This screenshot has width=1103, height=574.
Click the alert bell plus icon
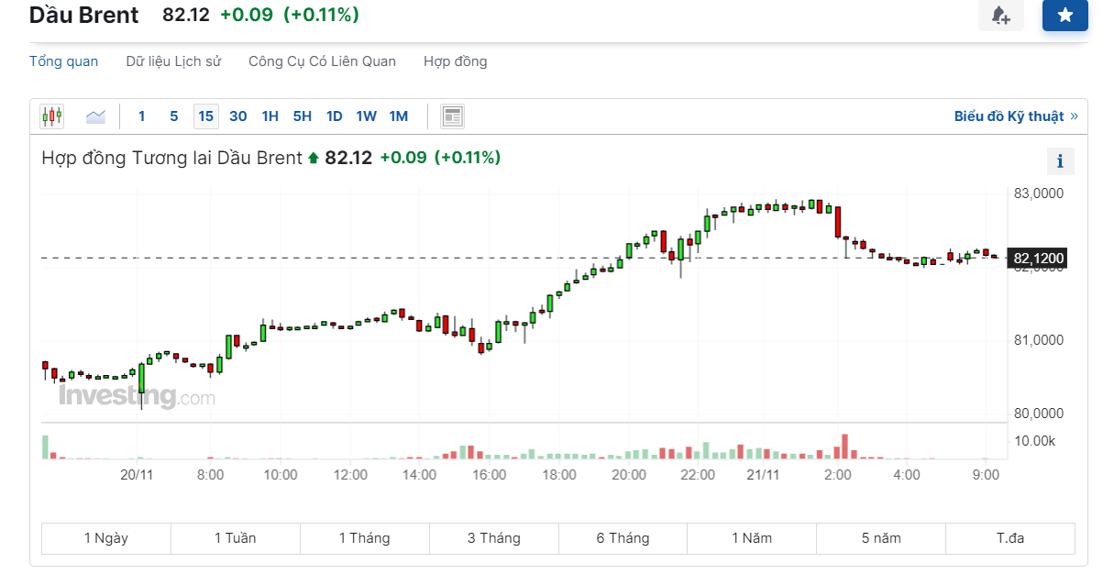point(1000,16)
